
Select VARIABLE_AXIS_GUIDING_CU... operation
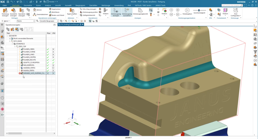click(x=34, y=73)
